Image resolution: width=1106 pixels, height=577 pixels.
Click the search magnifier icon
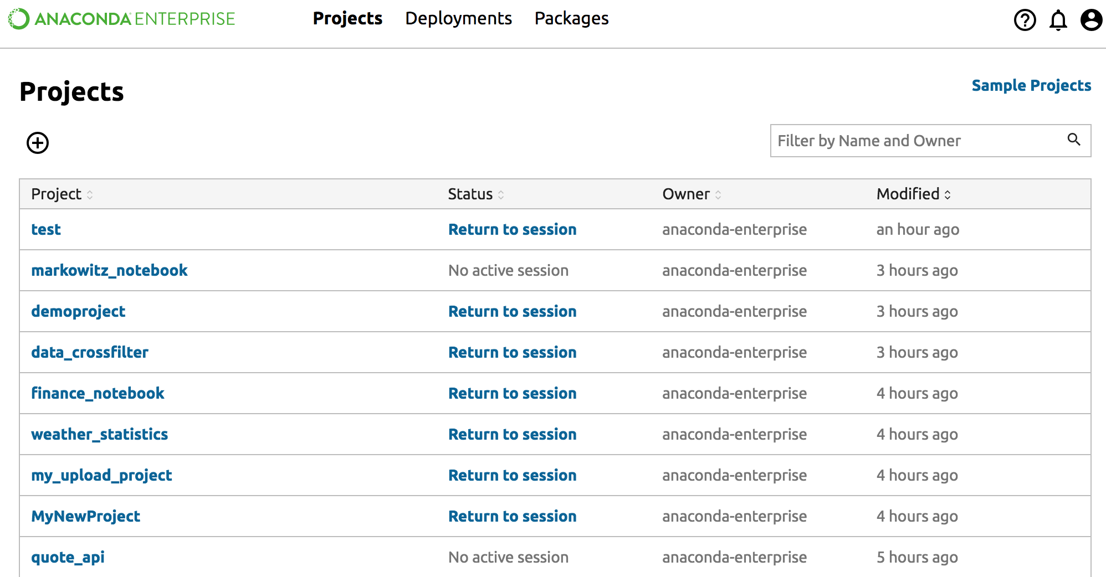[x=1074, y=140]
